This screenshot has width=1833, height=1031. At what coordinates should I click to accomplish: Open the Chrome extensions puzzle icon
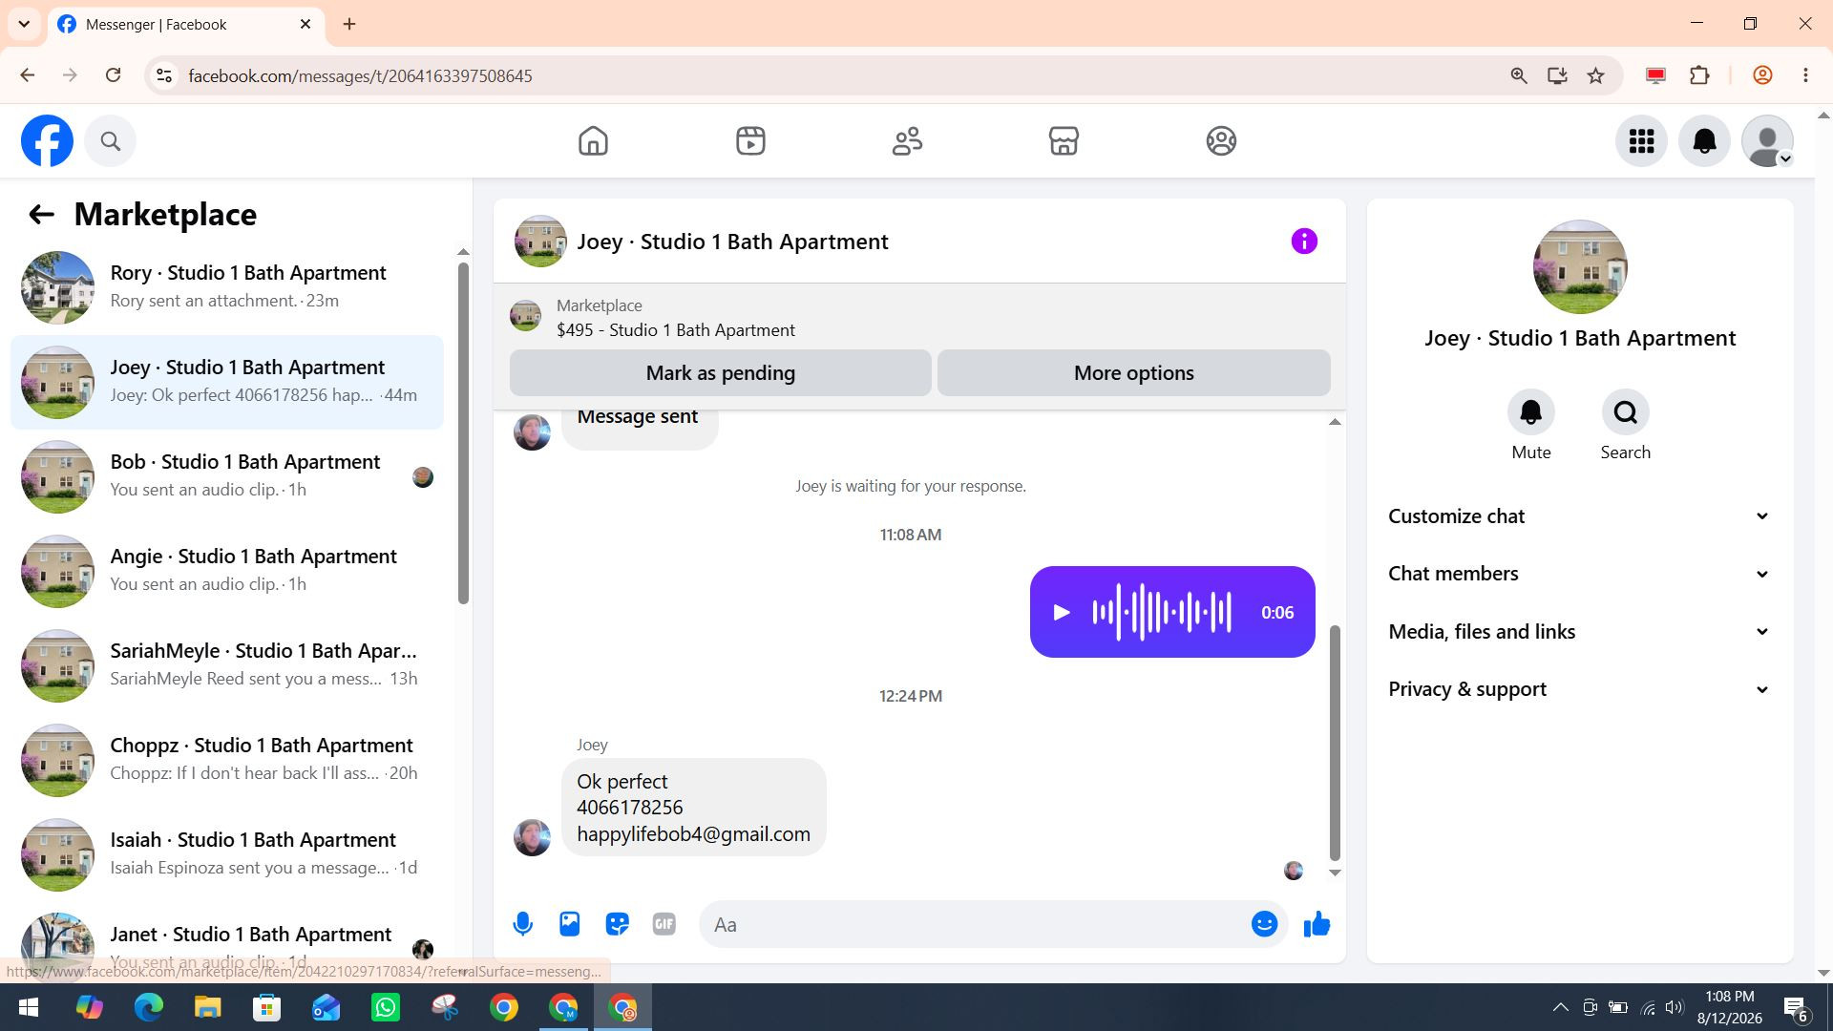[x=1699, y=75]
